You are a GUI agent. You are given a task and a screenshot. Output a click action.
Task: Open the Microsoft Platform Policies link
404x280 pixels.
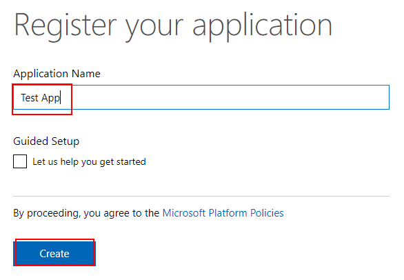(223, 213)
